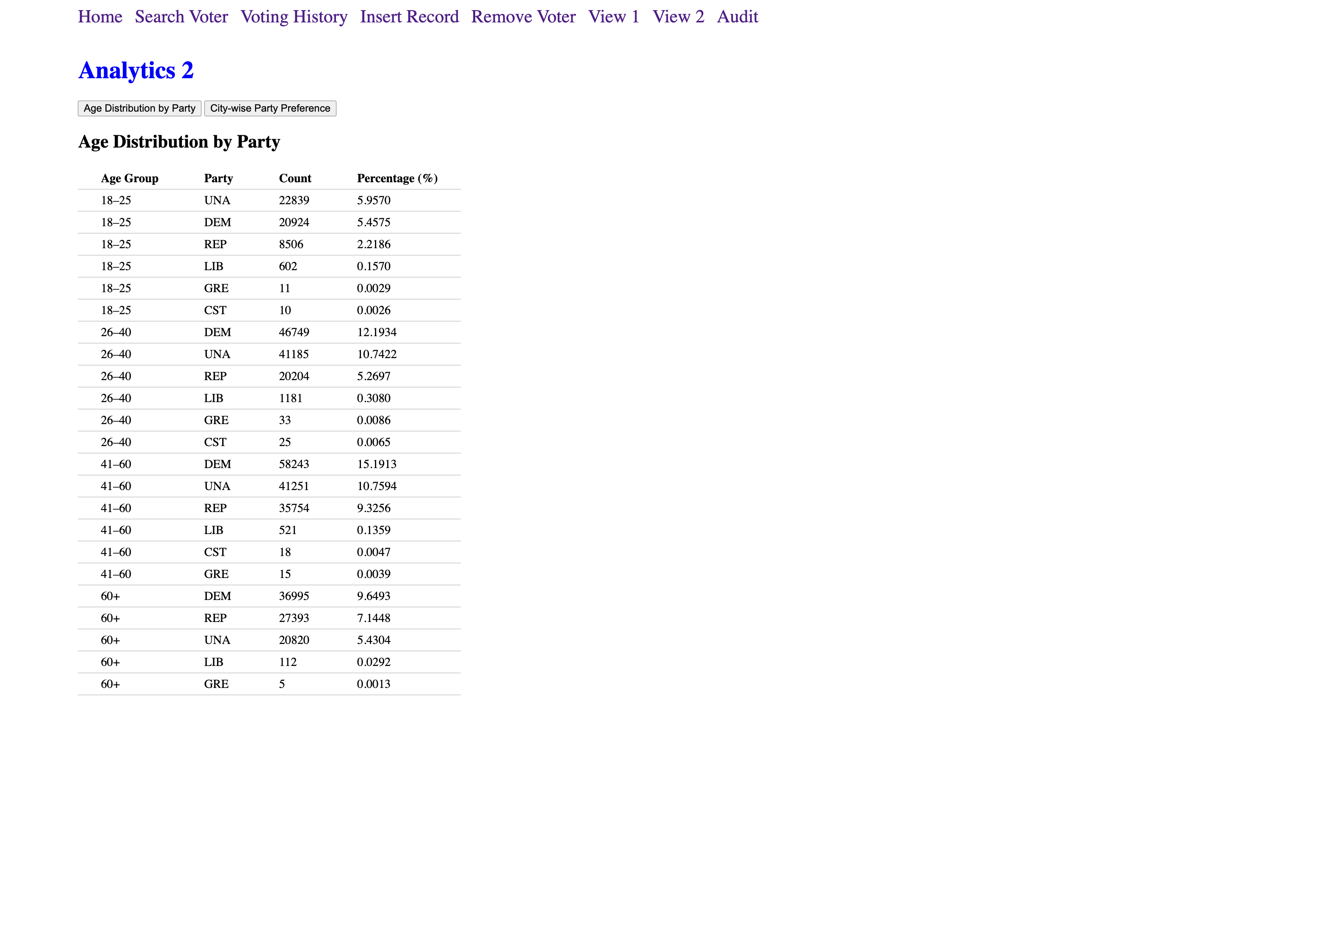Open the Audit page
The height and width of the screenshot is (926, 1327).
738,17
